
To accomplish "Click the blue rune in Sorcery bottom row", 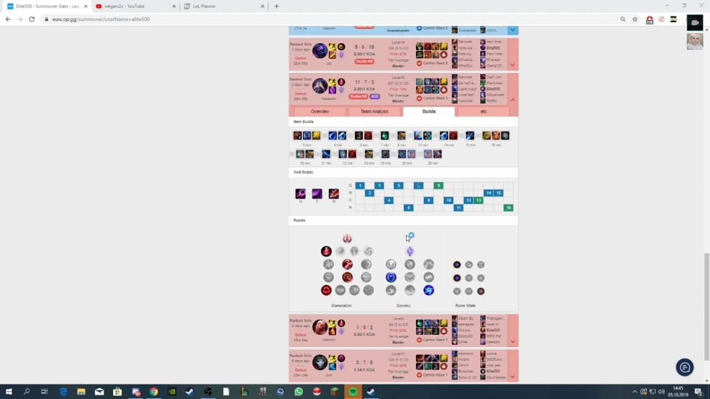I will click(429, 290).
